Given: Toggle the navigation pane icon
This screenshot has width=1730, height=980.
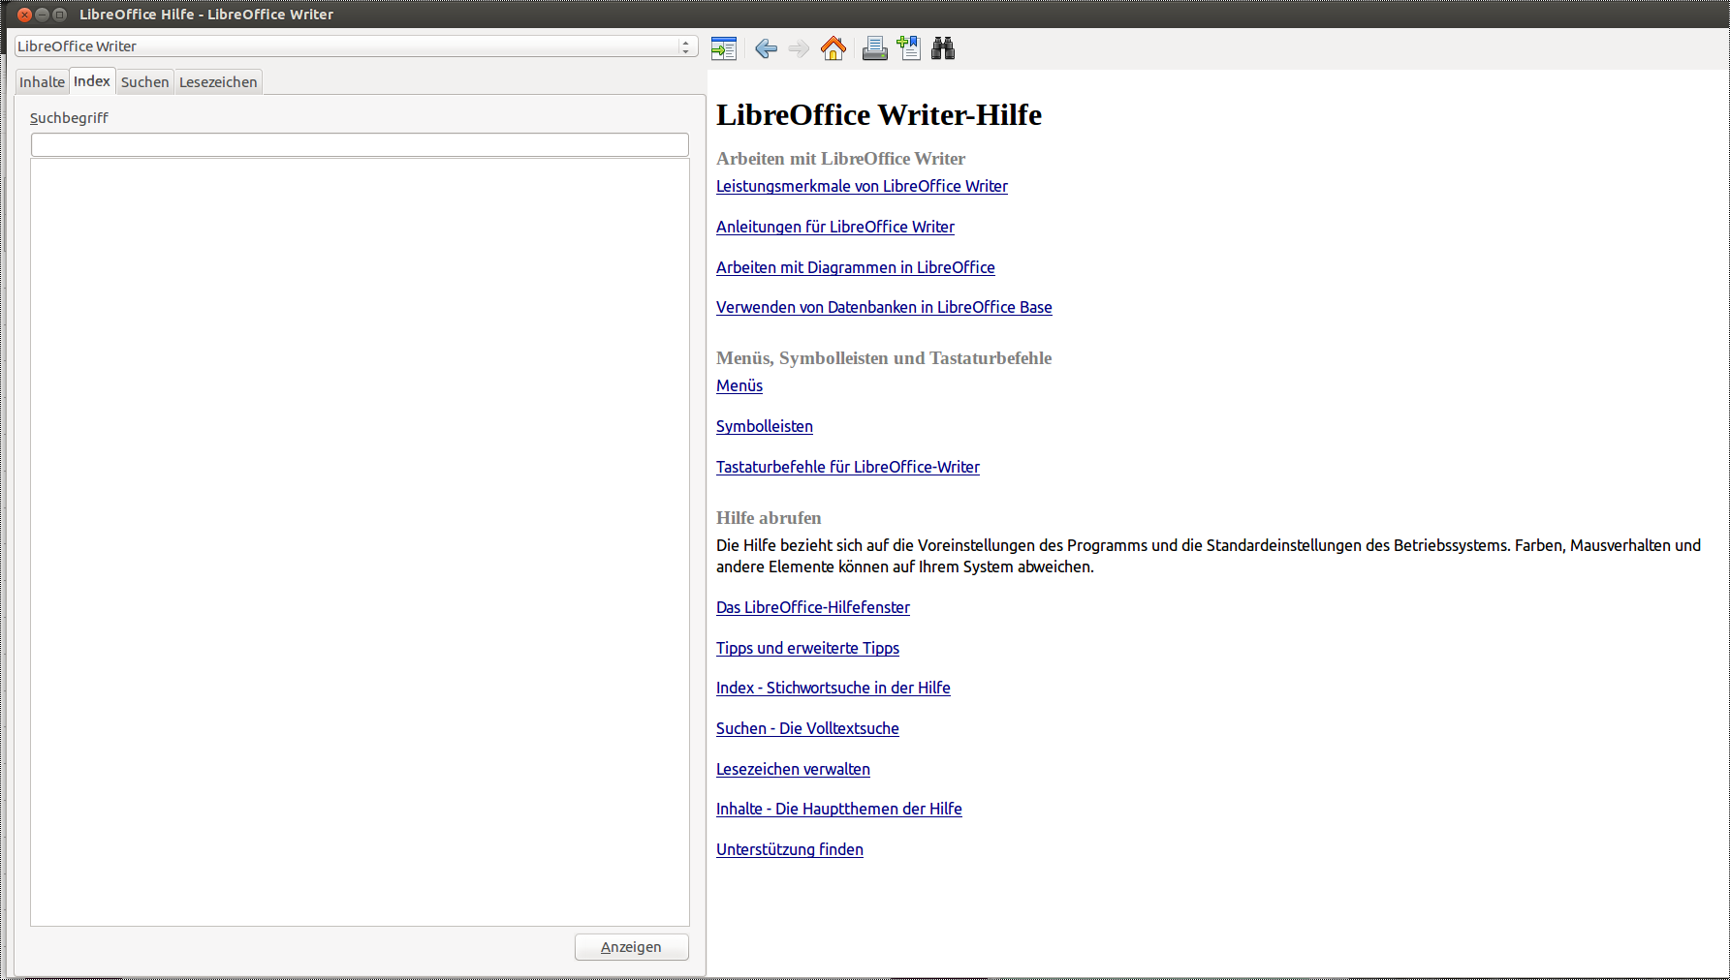Looking at the screenshot, I should pyautogui.click(x=723, y=48).
